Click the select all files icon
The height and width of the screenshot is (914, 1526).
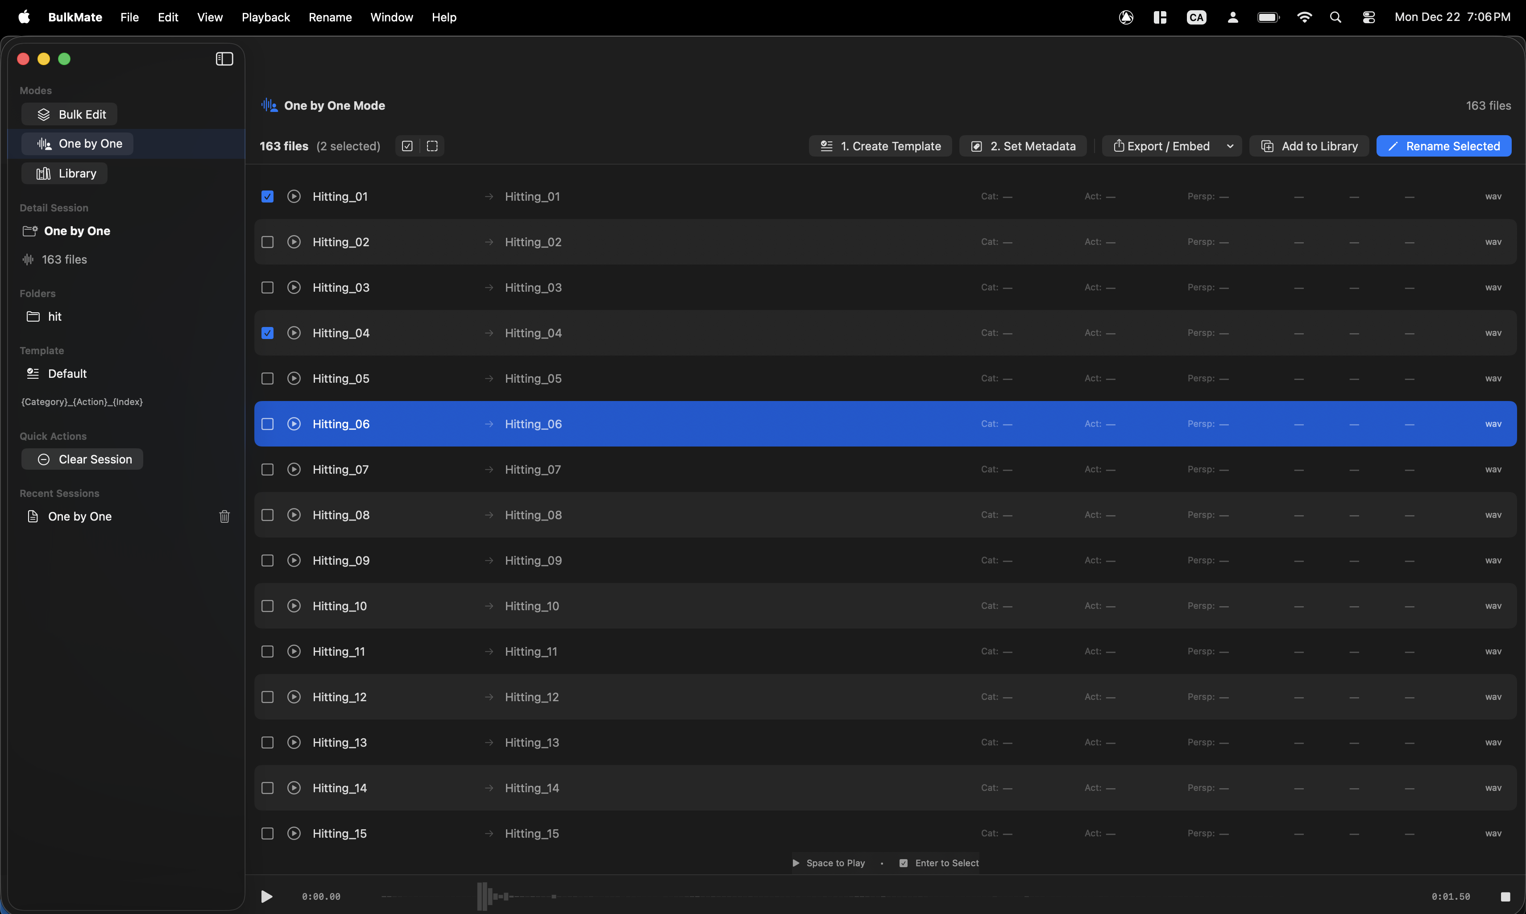407,146
